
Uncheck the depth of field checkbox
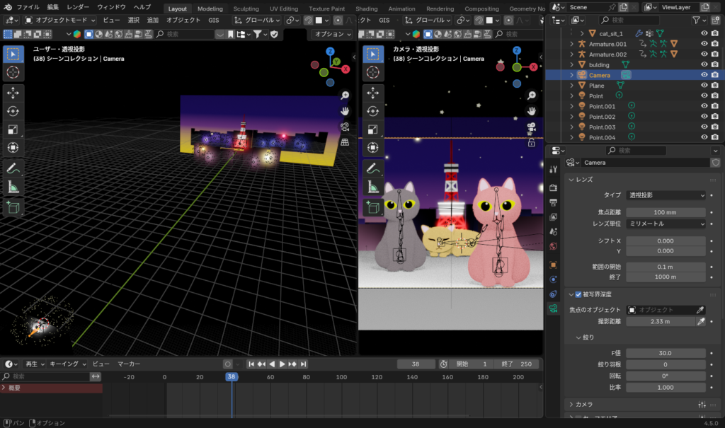pyautogui.click(x=578, y=294)
